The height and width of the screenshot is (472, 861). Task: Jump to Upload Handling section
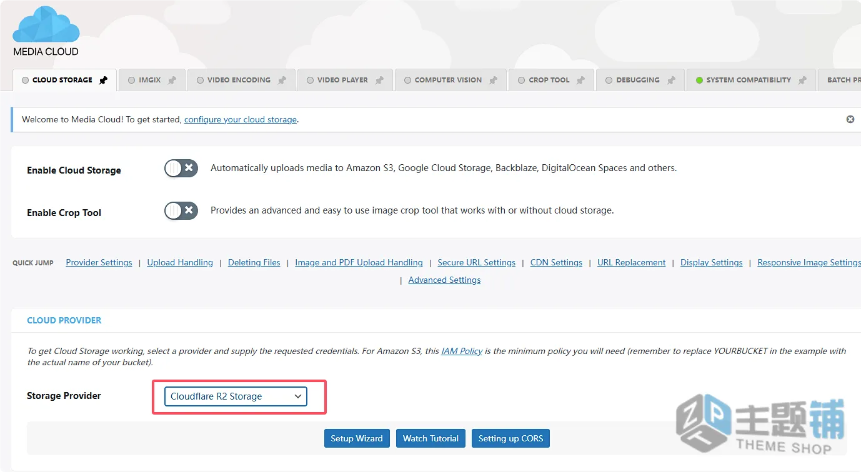coord(180,263)
